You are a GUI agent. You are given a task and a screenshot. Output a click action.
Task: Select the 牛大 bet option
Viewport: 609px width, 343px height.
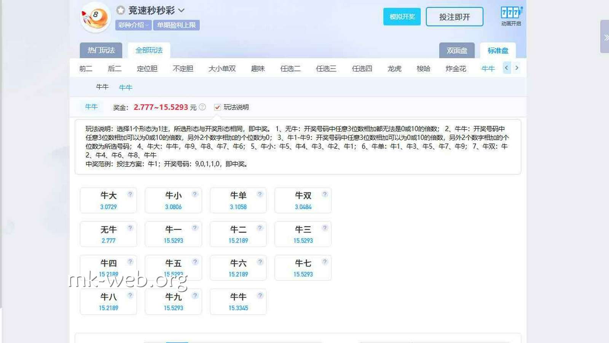(x=108, y=200)
